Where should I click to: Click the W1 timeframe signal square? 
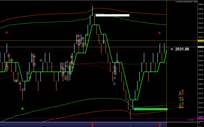(183, 104)
